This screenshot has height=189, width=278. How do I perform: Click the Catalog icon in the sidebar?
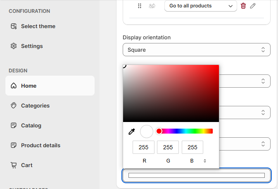coord(14,125)
